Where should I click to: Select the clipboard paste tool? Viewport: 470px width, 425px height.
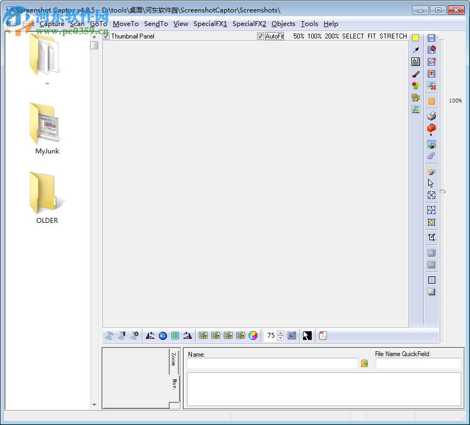coord(432,100)
